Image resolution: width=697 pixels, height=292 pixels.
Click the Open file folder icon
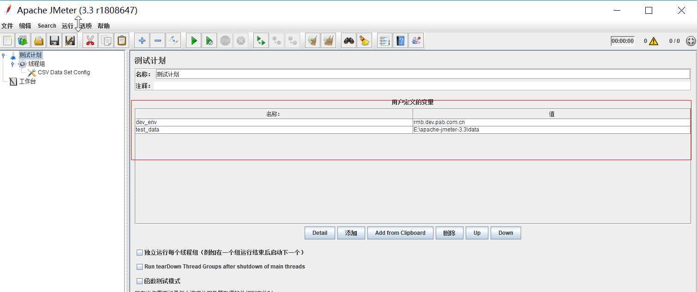(x=39, y=41)
